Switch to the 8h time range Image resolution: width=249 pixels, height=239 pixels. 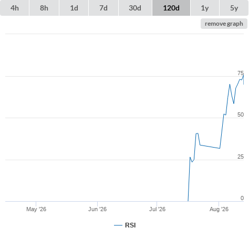[x=44, y=8]
